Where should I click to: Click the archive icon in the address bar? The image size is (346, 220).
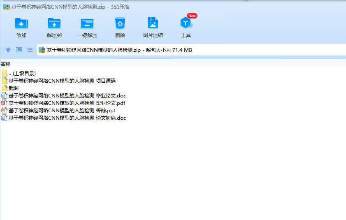[x=42, y=50]
